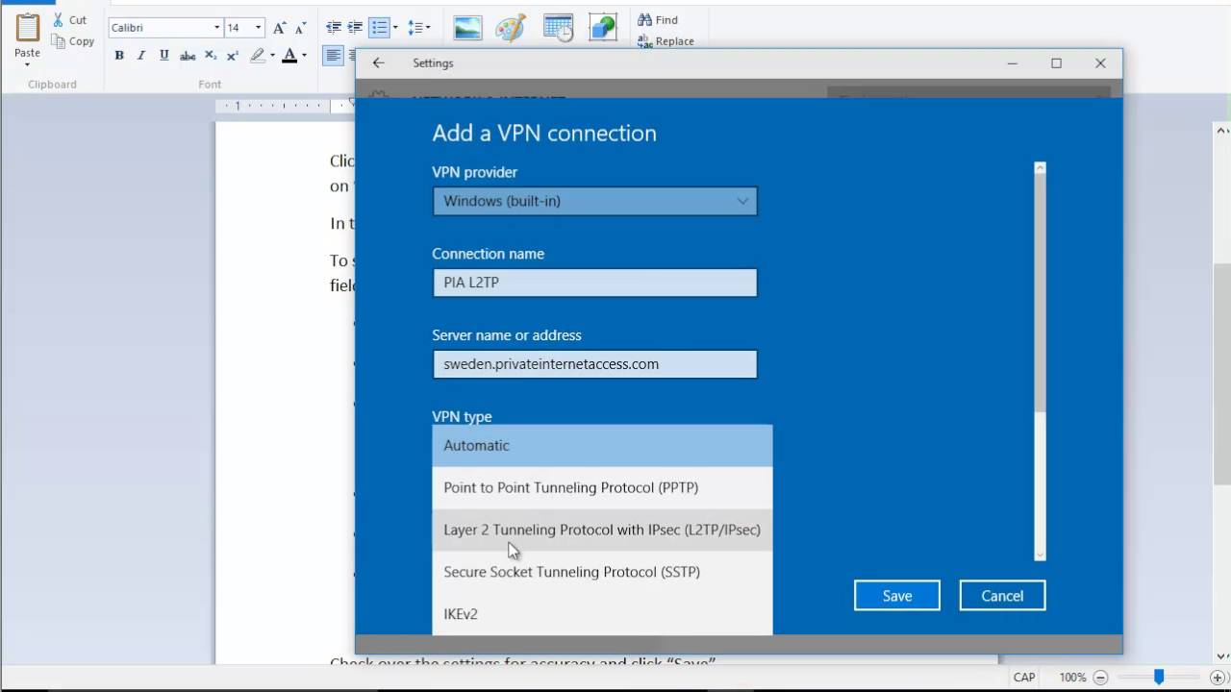Click Find in the Editing group

658,19
